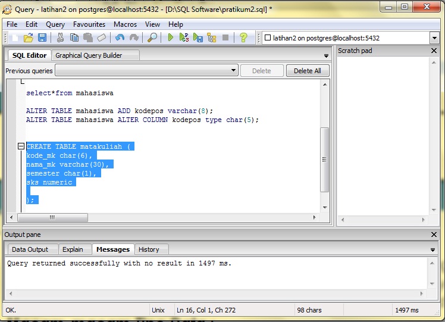Viewport: 445px width, 322px height.
Task: Click Scratch pad scroll left arrow
Action: (342, 220)
